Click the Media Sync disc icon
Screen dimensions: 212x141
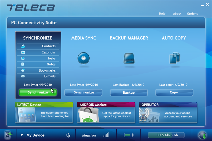coord(83,58)
